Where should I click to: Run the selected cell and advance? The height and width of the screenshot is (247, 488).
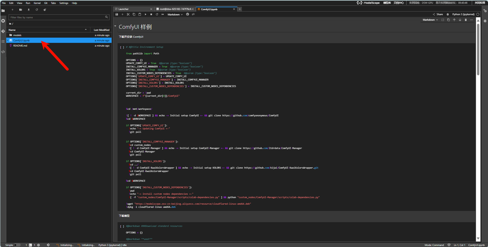click(x=146, y=14)
